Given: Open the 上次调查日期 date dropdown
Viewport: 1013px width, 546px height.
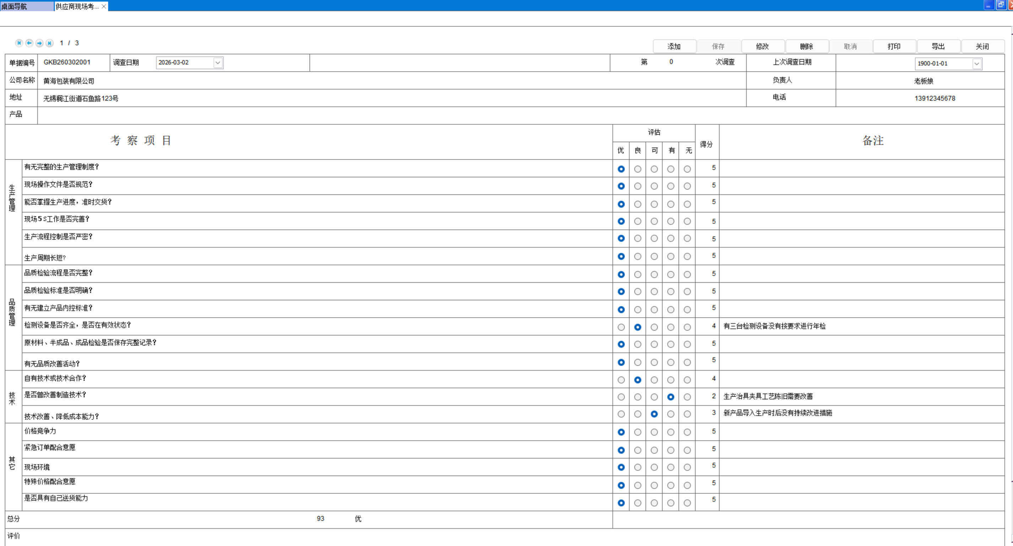Looking at the screenshot, I should (976, 64).
